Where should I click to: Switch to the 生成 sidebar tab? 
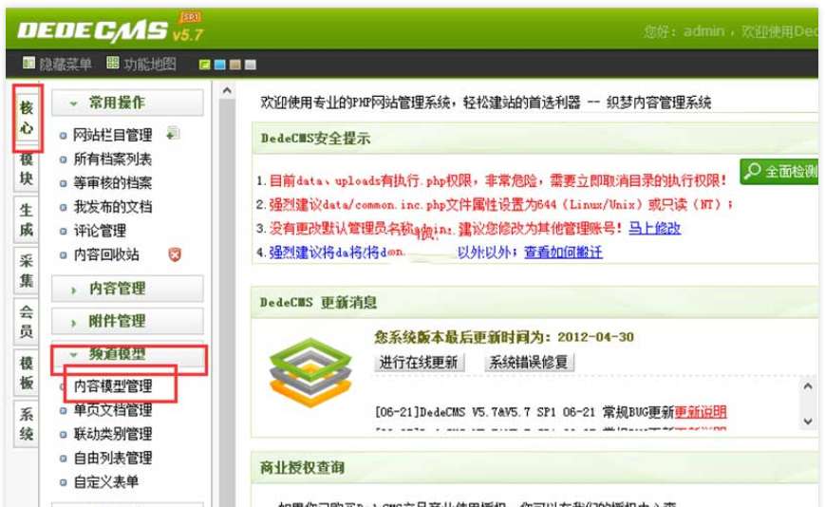coord(27,220)
